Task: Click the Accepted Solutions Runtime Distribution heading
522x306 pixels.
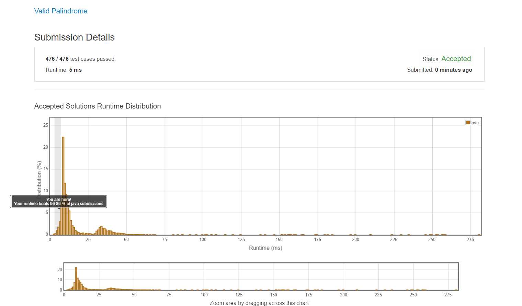Action: click(98, 106)
